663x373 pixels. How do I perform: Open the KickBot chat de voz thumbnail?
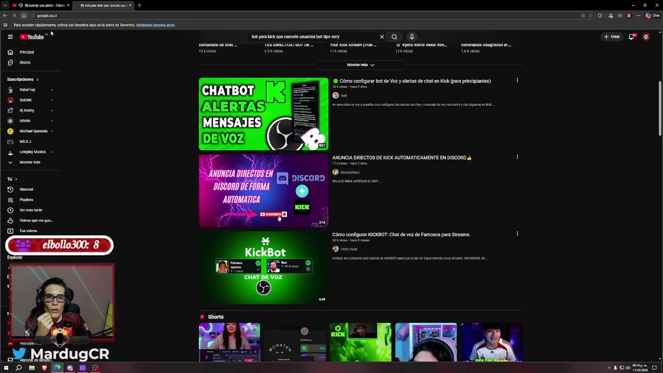263,267
